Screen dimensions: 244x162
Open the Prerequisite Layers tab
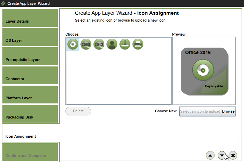(x=30, y=56)
